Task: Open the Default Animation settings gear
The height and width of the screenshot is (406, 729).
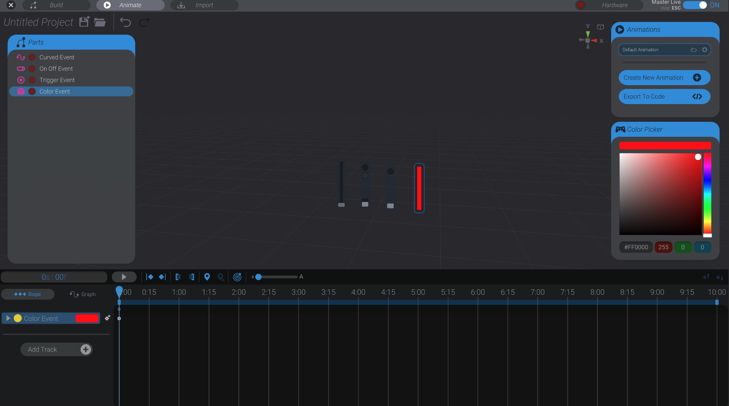Action: tap(704, 50)
